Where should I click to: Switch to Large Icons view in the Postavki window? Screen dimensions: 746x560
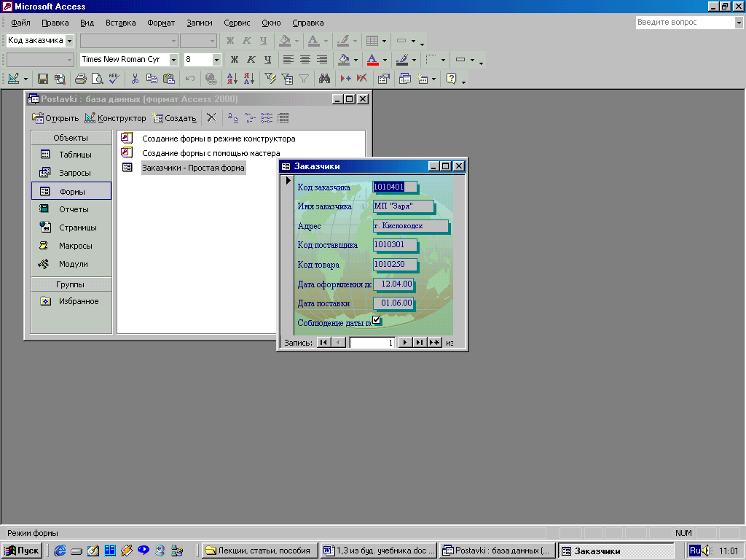(232, 117)
